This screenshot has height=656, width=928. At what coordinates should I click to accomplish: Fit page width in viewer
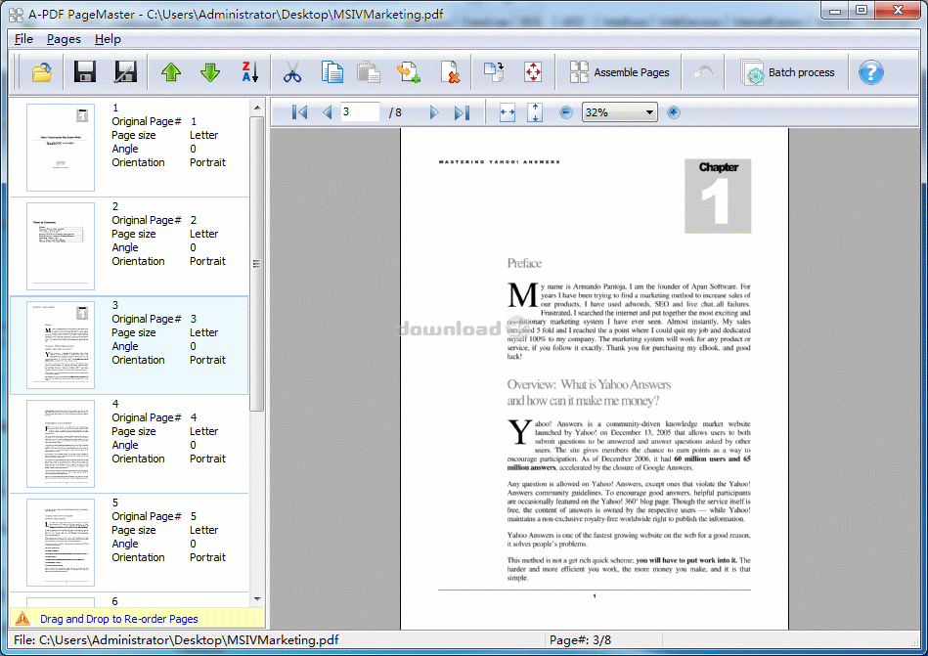click(x=508, y=112)
